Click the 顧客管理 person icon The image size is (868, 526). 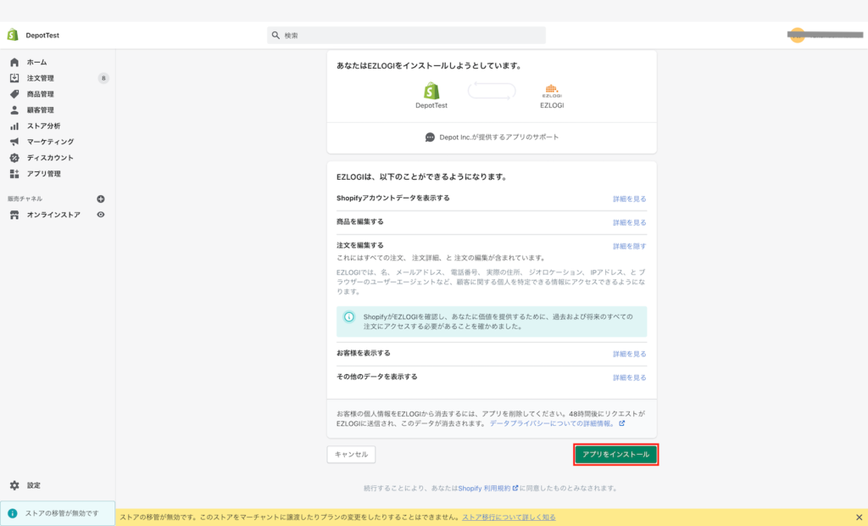[x=14, y=110]
